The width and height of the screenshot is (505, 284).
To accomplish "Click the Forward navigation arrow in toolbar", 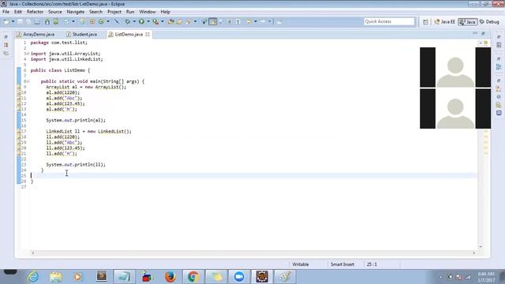I will [263, 21].
